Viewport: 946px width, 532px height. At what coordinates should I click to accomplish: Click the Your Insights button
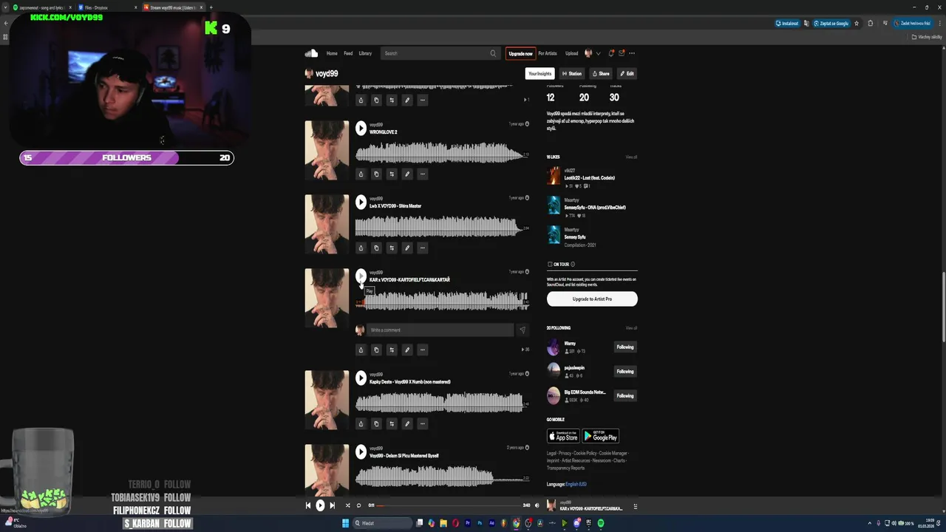(540, 74)
